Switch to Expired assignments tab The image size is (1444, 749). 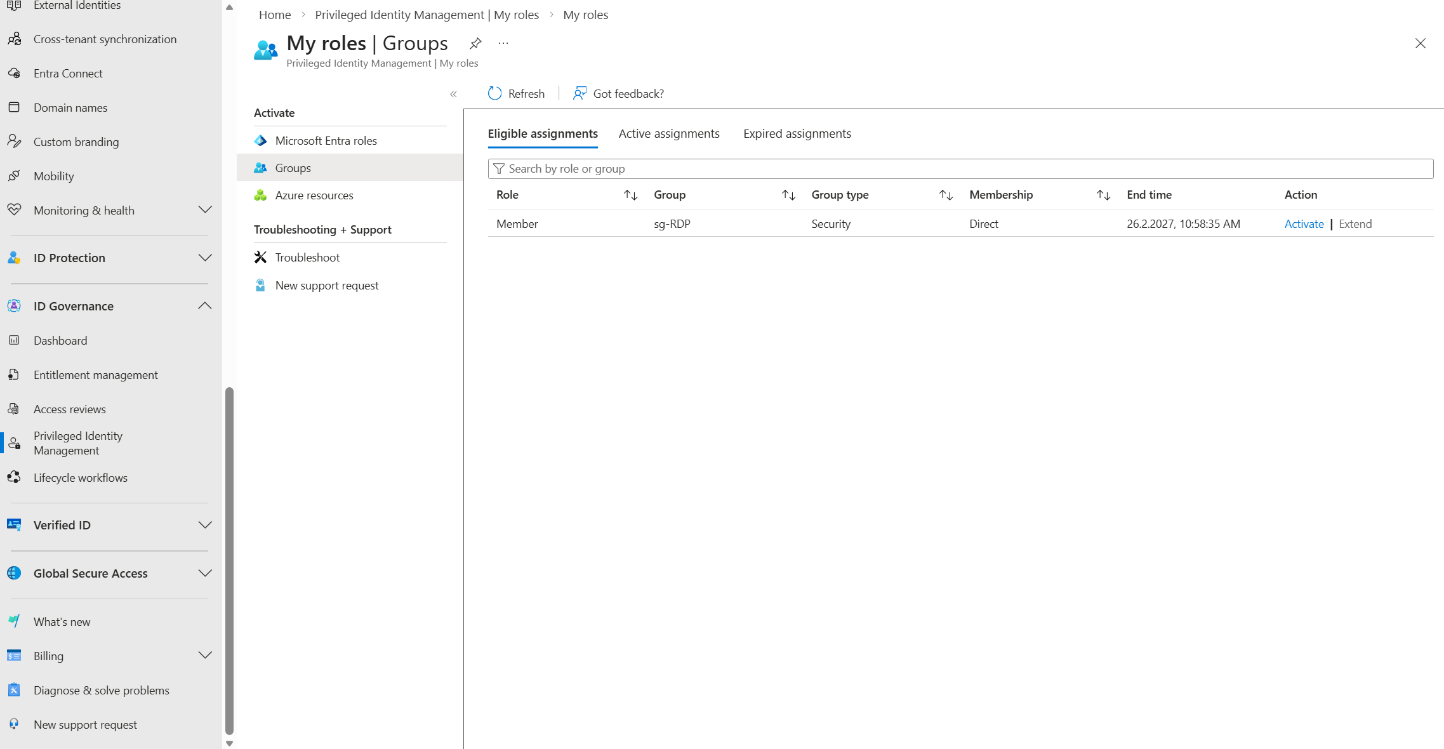click(x=797, y=133)
